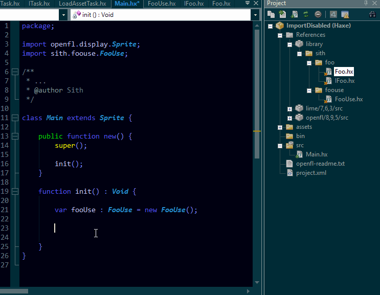380x295 pixels.
Task: Select openfl-readme.txt in the project tree
Action: click(x=320, y=164)
